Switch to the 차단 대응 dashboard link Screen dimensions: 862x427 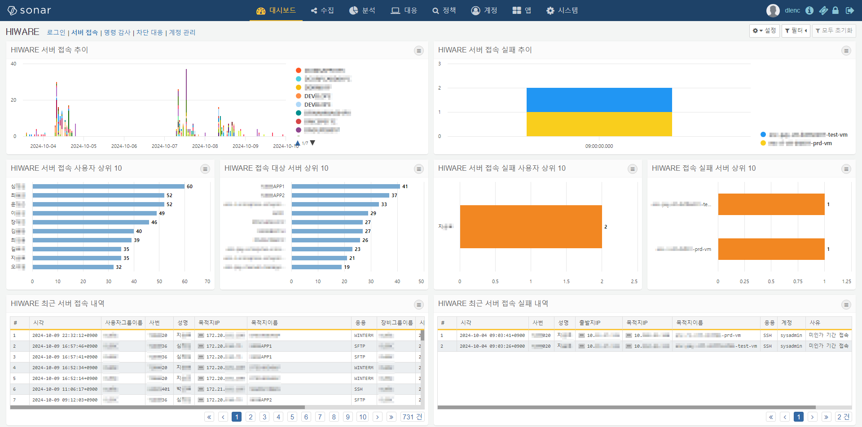(150, 32)
